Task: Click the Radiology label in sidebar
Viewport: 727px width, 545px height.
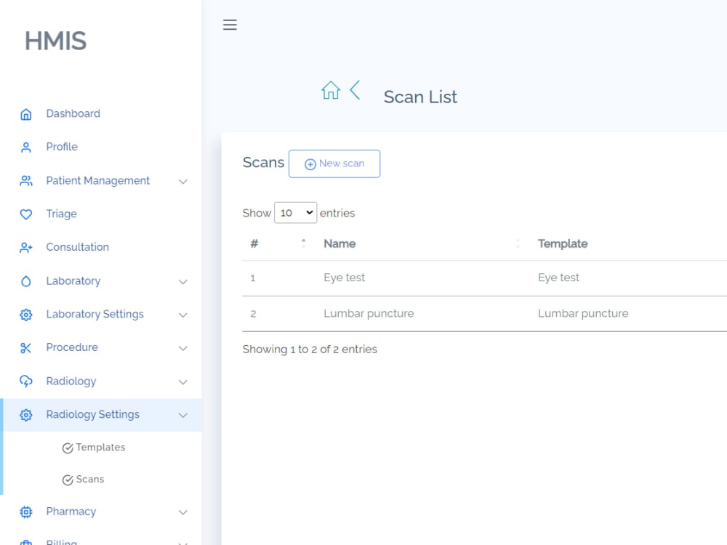Action: click(x=71, y=381)
